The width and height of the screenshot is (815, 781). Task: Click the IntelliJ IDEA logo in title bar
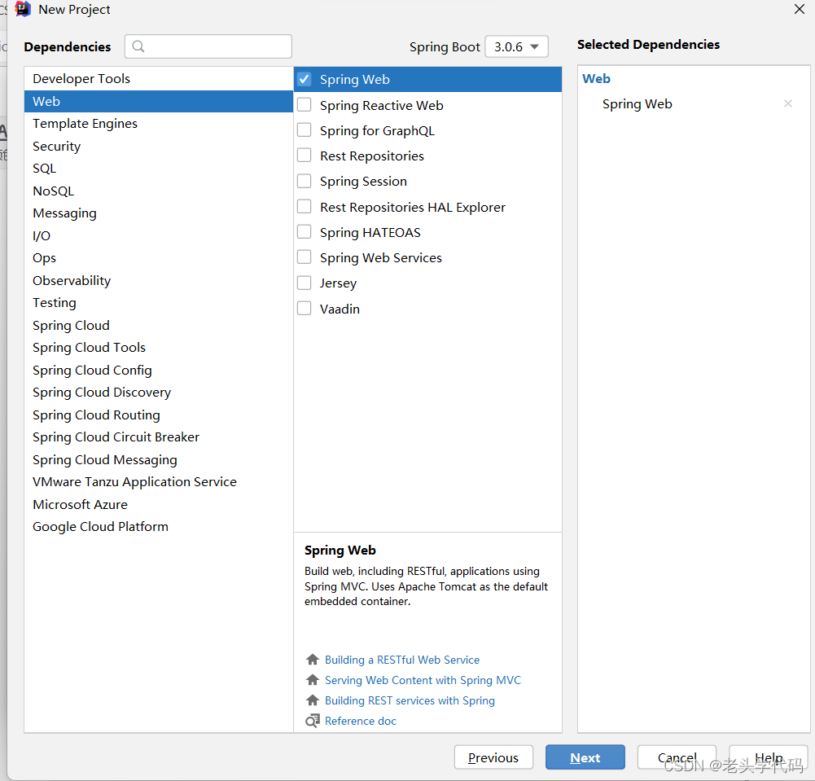pos(24,9)
